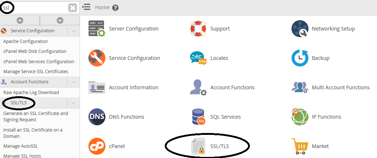Toggle the sidebar with the collapse menu icon
377x158 pixels.
point(86,7)
